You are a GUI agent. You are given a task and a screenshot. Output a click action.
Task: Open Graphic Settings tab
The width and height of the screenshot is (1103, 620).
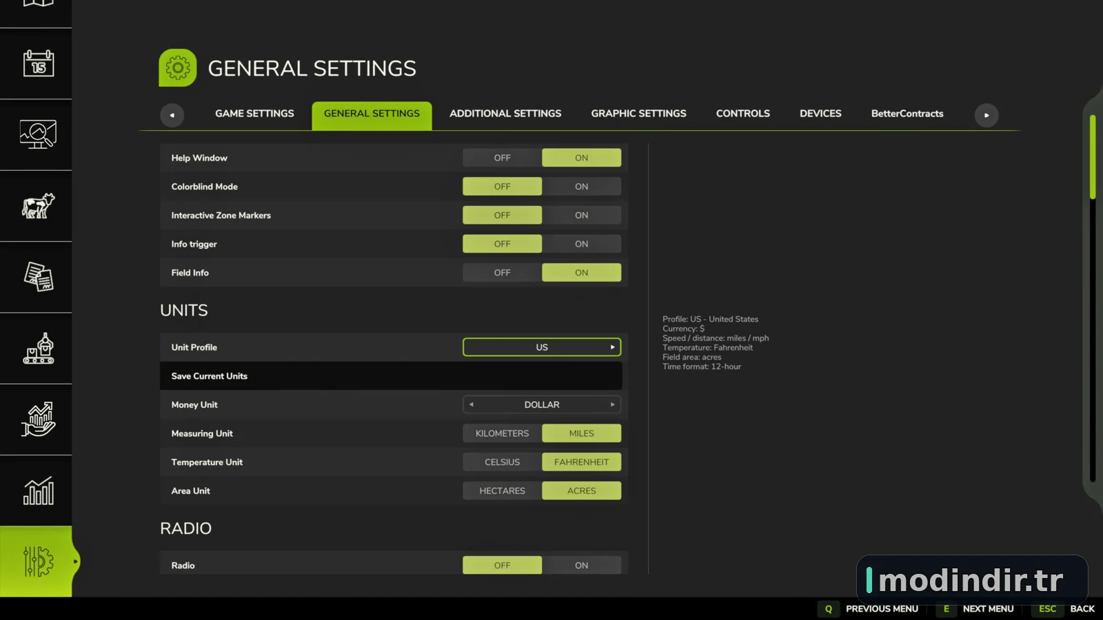(x=638, y=114)
